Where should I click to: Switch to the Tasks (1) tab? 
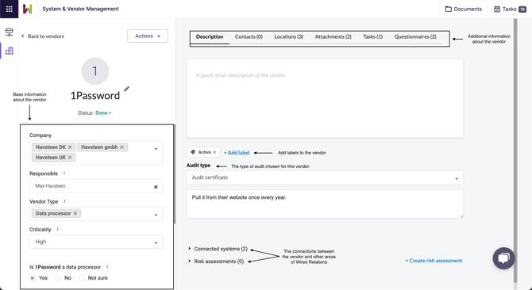[x=373, y=37]
